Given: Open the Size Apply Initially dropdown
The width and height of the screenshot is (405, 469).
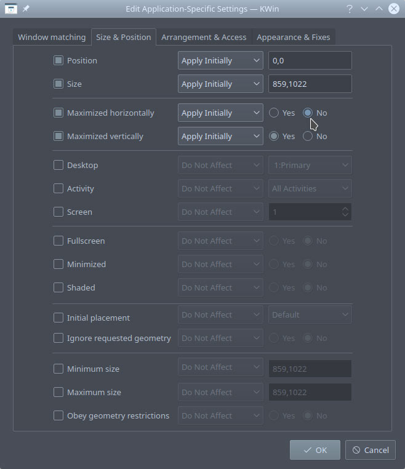Looking at the screenshot, I should click(220, 84).
